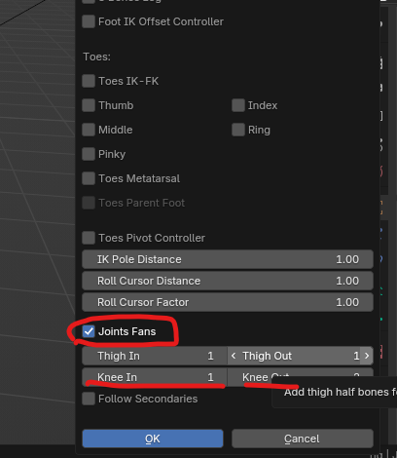Enable the Middle toe checkbox
The height and width of the screenshot is (458, 397).
89,130
